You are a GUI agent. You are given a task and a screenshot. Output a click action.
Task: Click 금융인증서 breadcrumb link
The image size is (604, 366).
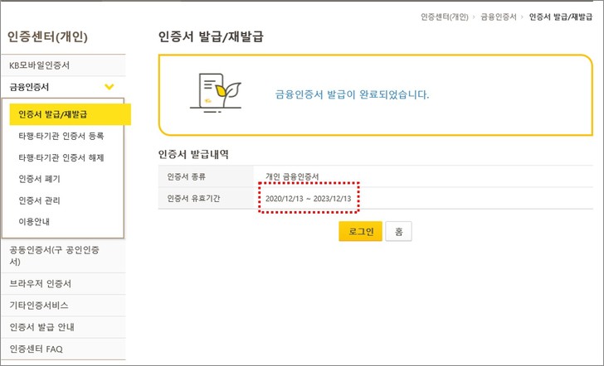(x=499, y=17)
